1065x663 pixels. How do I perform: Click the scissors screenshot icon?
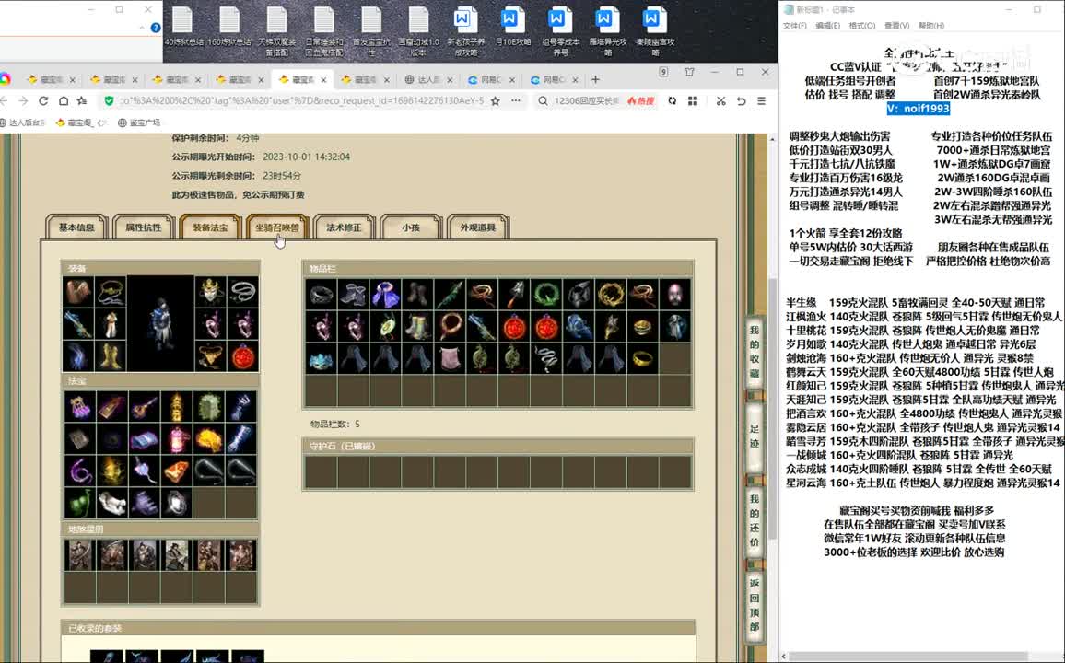click(720, 101)
